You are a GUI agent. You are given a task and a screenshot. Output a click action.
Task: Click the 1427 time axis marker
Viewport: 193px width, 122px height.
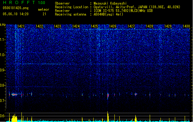tap(131, 26)
